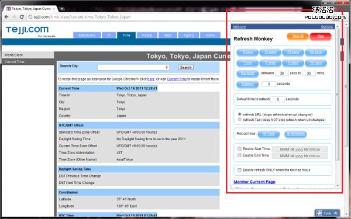The width and height of the screenshot is (351, 219).
Task: Click microphone icon in Search City field
Action: tap(167, 67)
